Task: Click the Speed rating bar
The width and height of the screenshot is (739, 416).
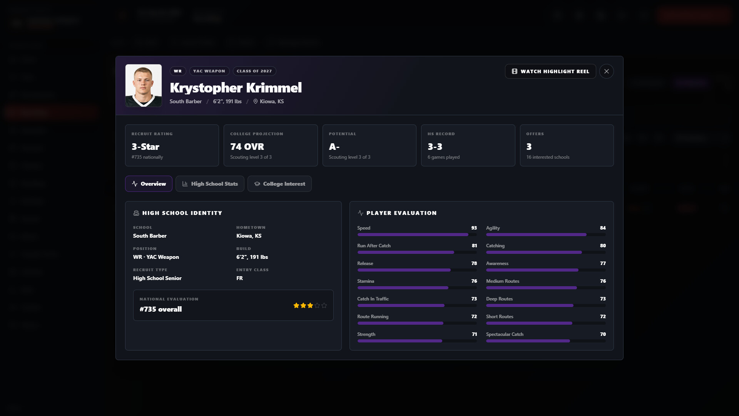Action: tap(417, 235)
